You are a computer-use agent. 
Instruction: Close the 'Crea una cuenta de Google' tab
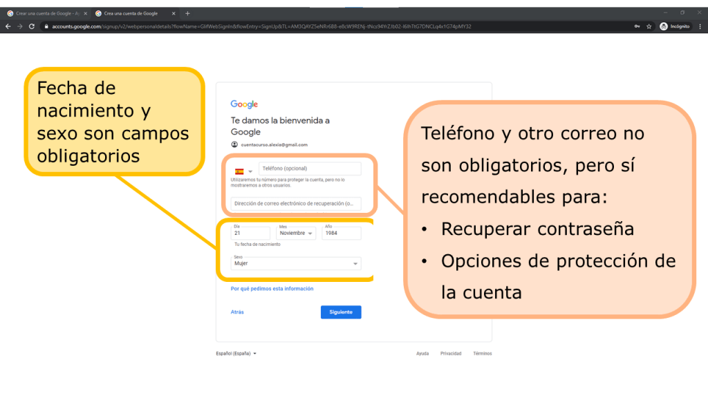click(174, 14)
